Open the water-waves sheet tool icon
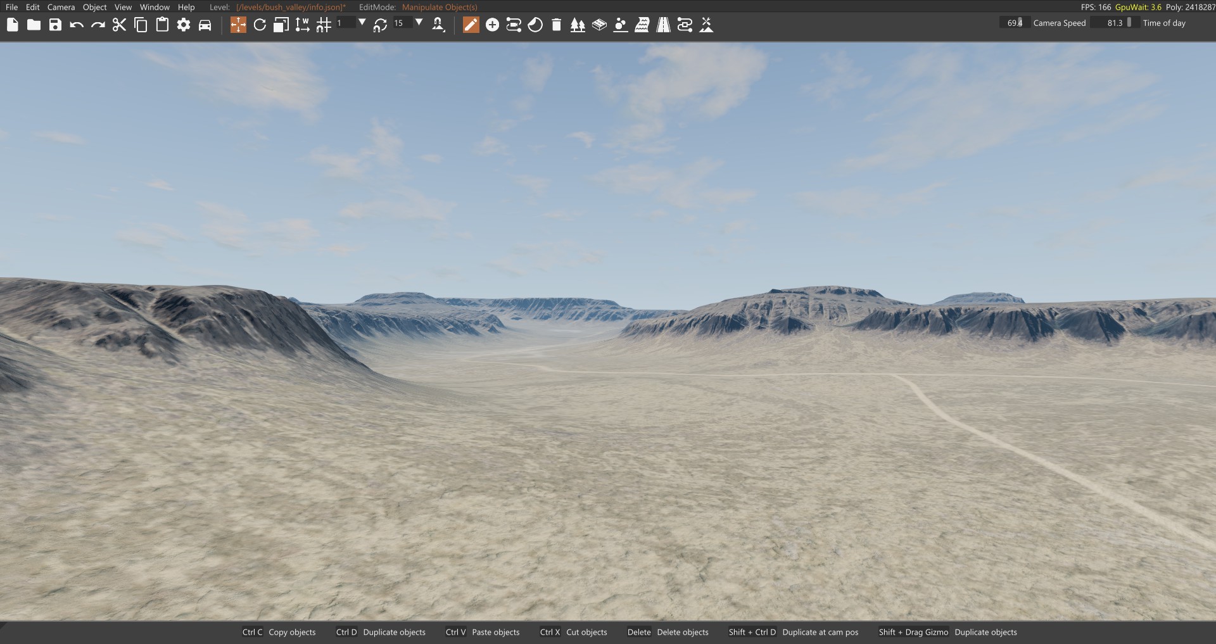The width and height of the screenshot is (1216, 644). (x=642, y=25)
